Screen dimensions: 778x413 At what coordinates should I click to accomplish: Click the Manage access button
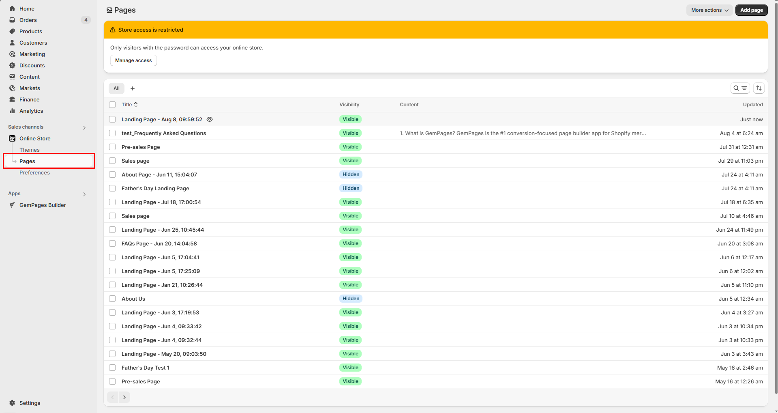133,60
